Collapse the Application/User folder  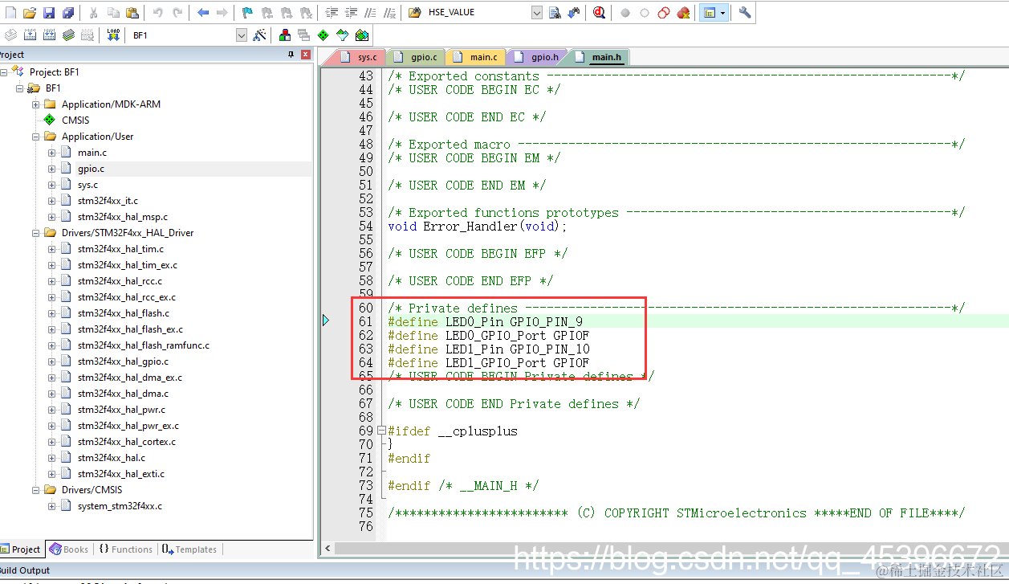[36, 137]
